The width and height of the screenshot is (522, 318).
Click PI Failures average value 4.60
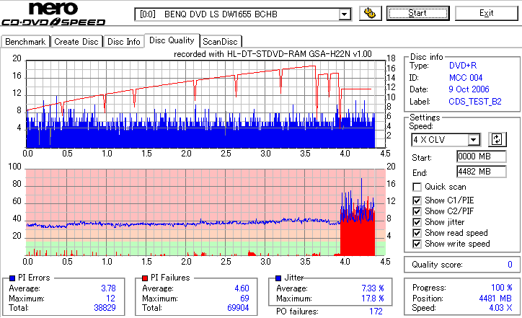242,288
